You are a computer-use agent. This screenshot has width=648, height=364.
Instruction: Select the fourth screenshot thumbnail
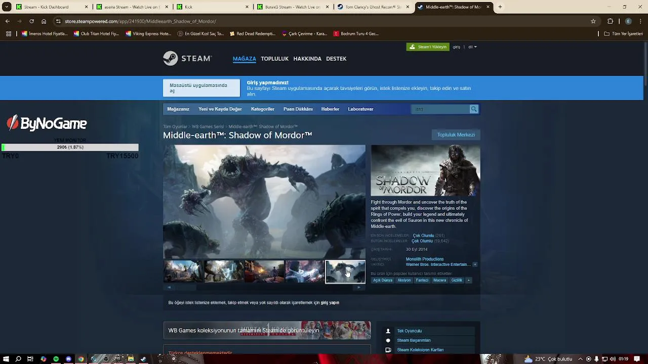[x=304, y=272]
